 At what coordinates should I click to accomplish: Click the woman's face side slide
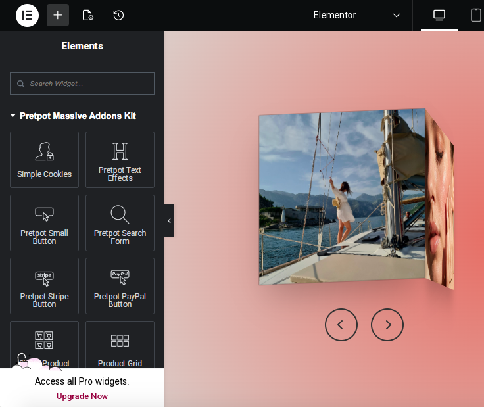tap(439, 199)
